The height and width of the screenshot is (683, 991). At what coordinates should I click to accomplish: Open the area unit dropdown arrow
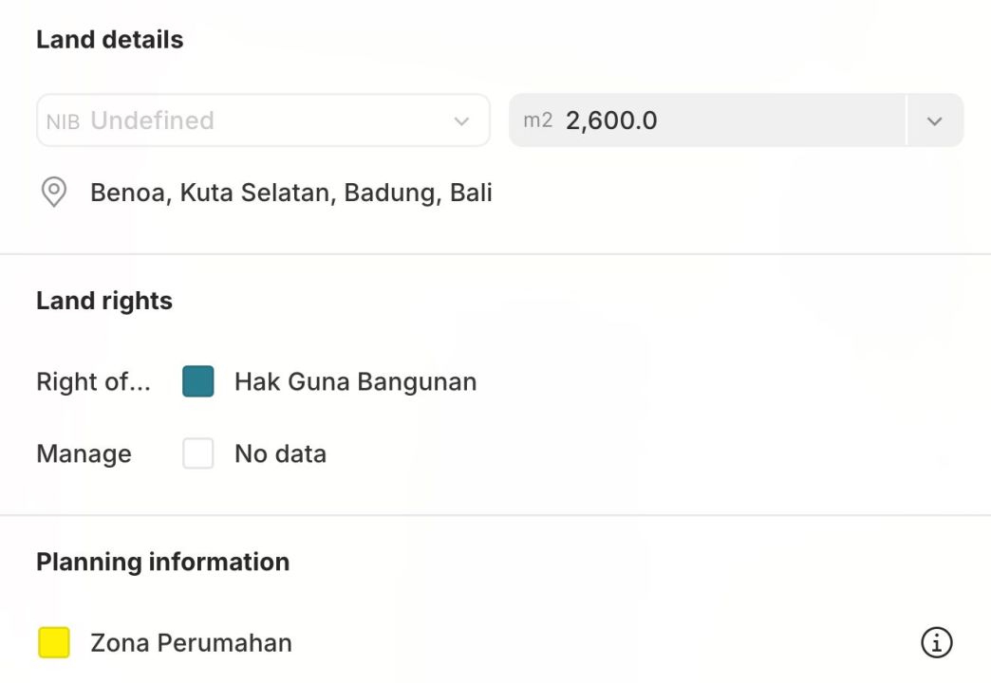pos(934,120)
